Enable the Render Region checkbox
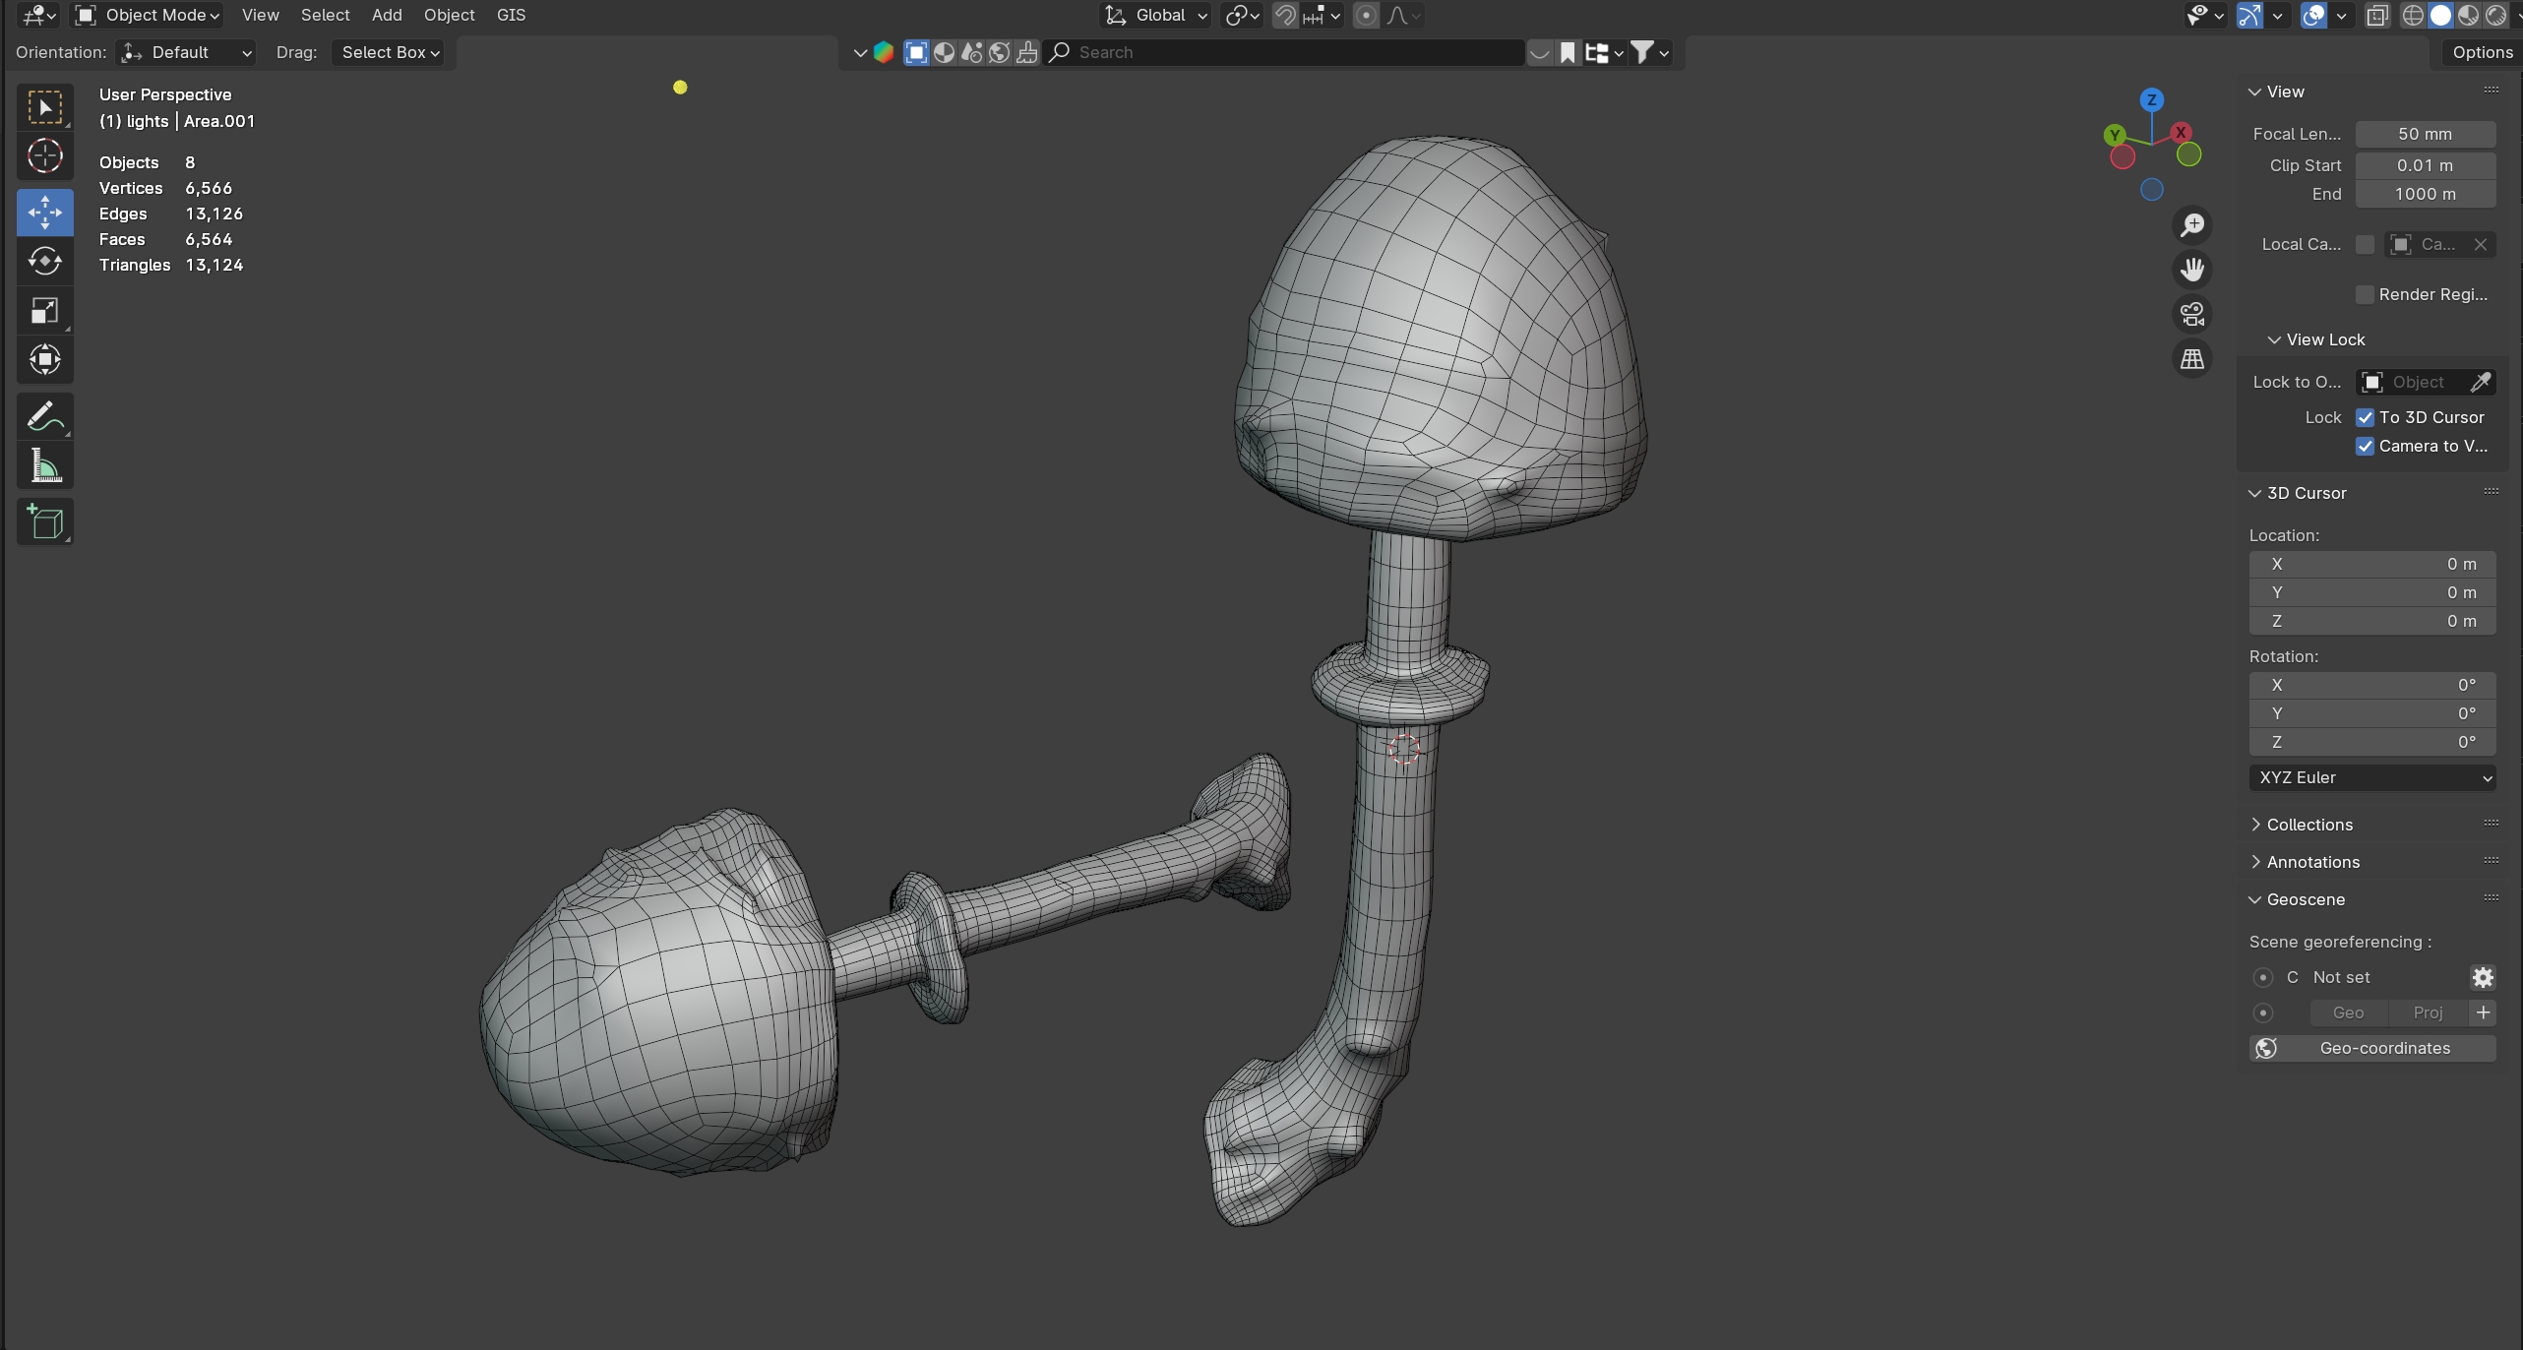Screen dimensions: 2523x1350 coord(2365,294)
